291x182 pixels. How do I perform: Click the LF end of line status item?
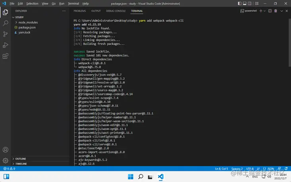tap(258, 168)
